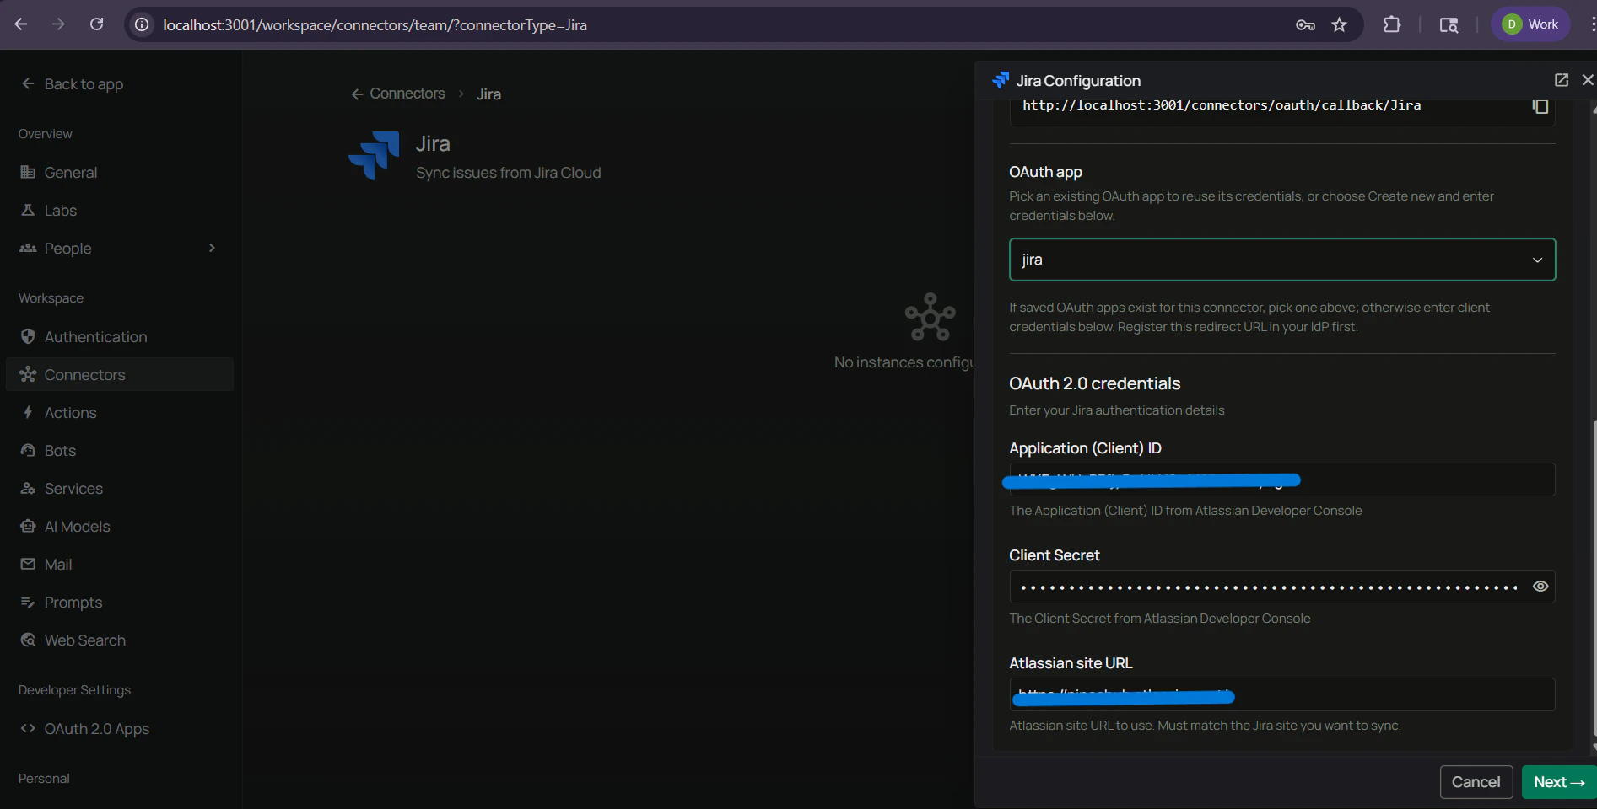Image resolution: width=1597 pixels, height=809 pixels.
Task: Close the Jira Configuration panel
Action: 1588,80
